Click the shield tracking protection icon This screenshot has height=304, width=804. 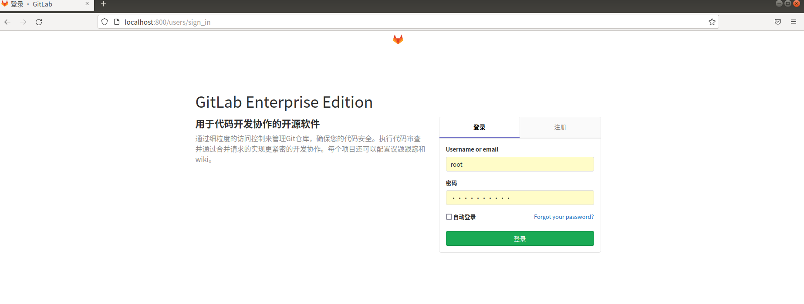(105, 22)
